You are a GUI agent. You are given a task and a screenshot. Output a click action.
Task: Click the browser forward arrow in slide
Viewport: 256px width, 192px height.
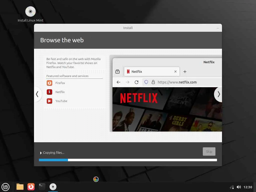pyautogui.click(x=127, y=82)
